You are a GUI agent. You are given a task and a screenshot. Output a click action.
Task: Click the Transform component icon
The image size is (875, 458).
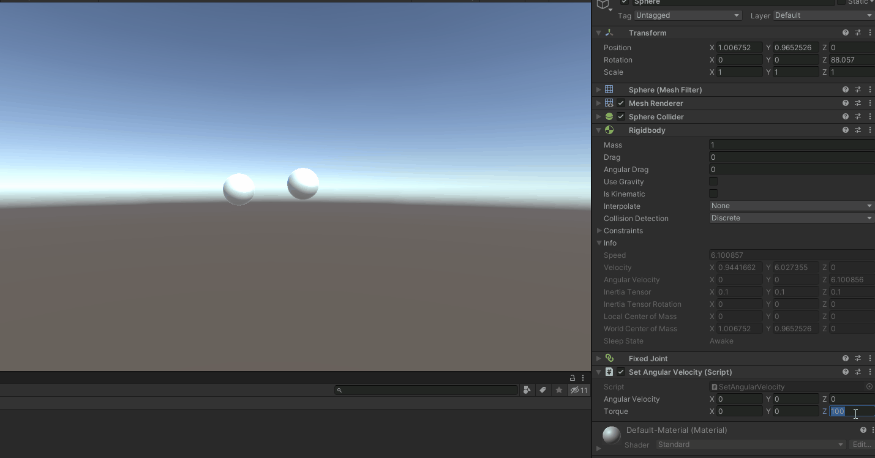[x=609, y=32]
